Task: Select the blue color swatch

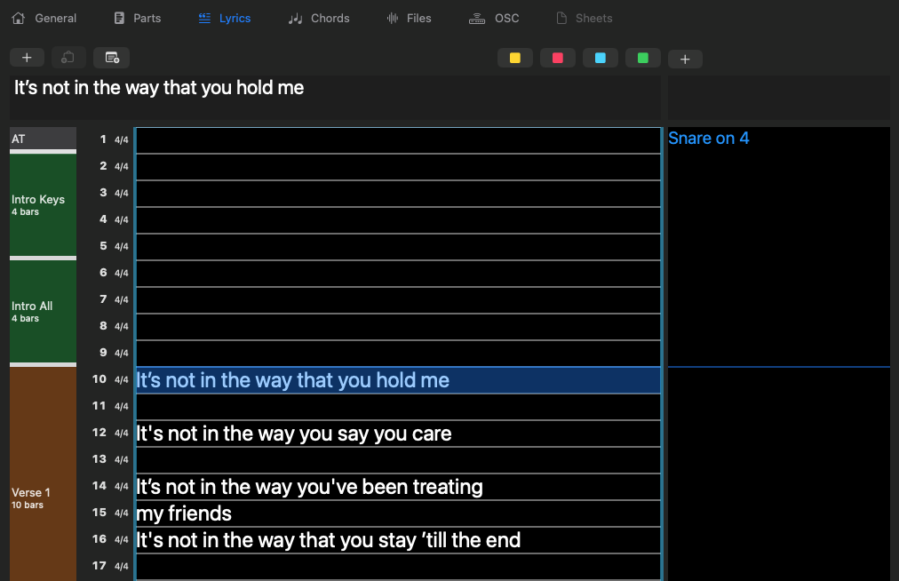Action: click(600, 57)
